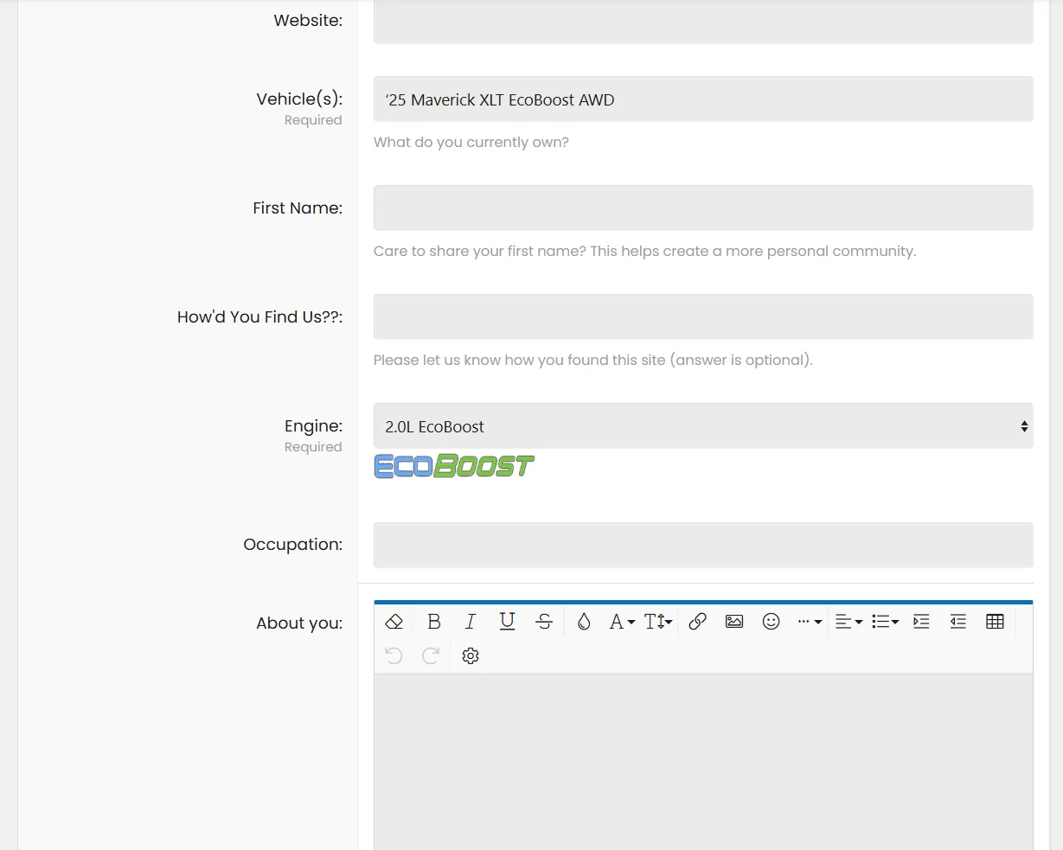Click the 'Vehicle(s):' label
This screenshot has height=850, width=1063.
point(299,99)
